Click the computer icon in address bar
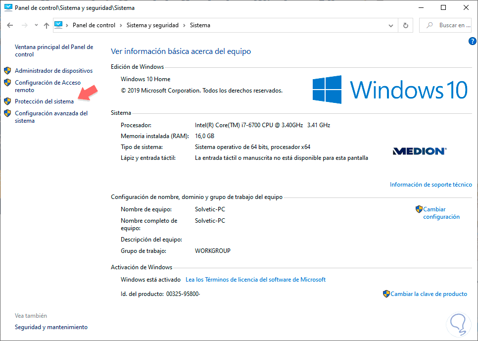 point(58,25)
